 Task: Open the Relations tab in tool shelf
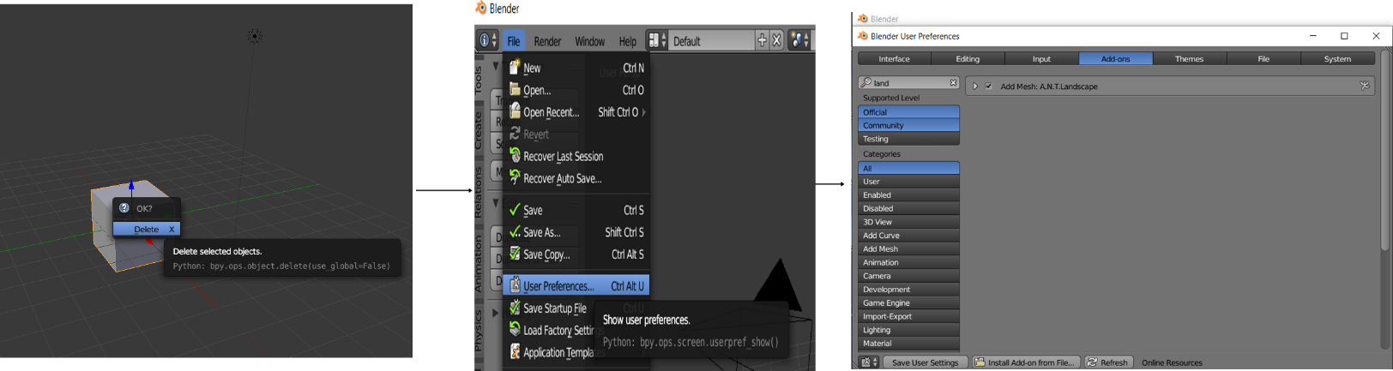(479, 192)
